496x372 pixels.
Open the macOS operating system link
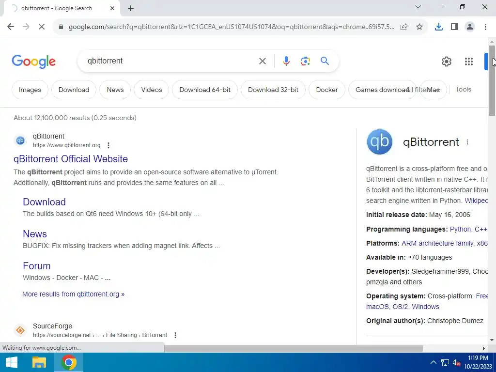[x=378, y=307]
